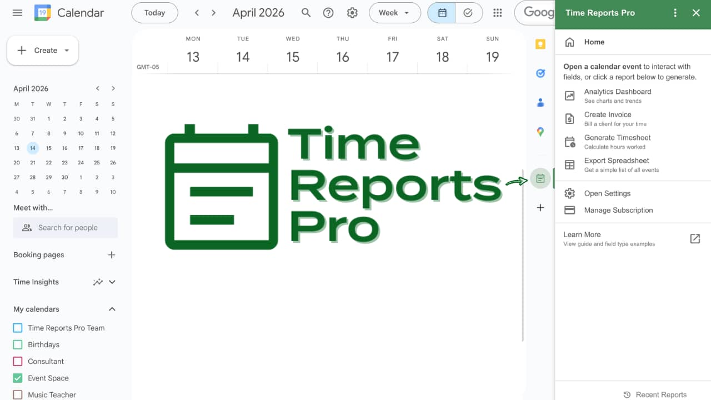Open Google Tasks side panel icon
711x400 pixels.
coord(540,73)
